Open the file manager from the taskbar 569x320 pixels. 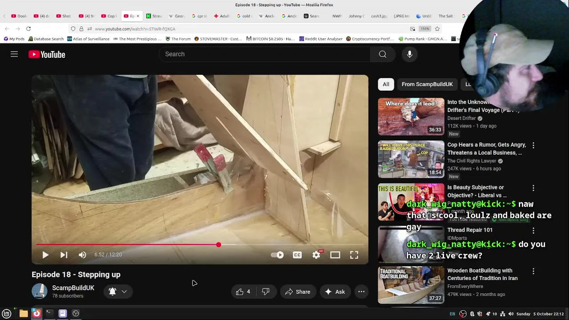click(x=24, y=313)
